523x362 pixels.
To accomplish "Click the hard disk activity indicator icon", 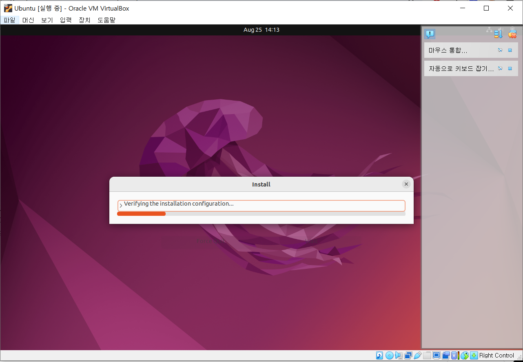I will pos(379,355).
